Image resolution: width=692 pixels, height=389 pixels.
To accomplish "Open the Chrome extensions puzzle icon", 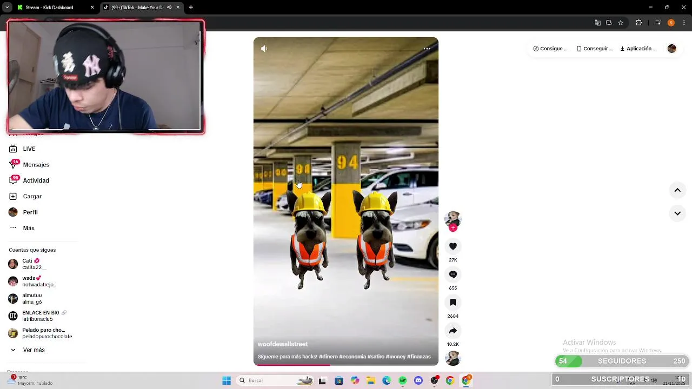I will 638,23.
